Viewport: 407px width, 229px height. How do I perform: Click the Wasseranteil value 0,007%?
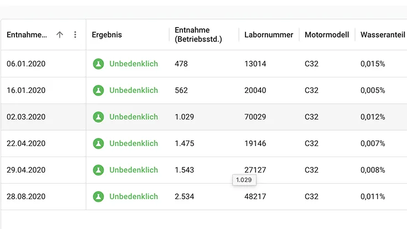click(x=373, y=143)
